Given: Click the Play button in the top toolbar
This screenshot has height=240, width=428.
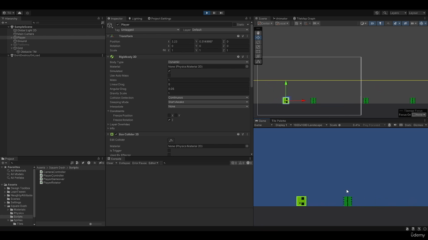Looking at the screenshot, I should point(207,13).
